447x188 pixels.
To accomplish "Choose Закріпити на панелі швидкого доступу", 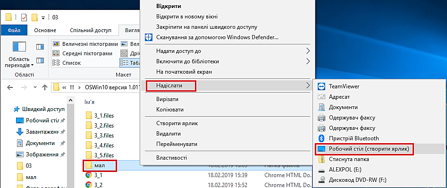I will click(x=207, y=27).
